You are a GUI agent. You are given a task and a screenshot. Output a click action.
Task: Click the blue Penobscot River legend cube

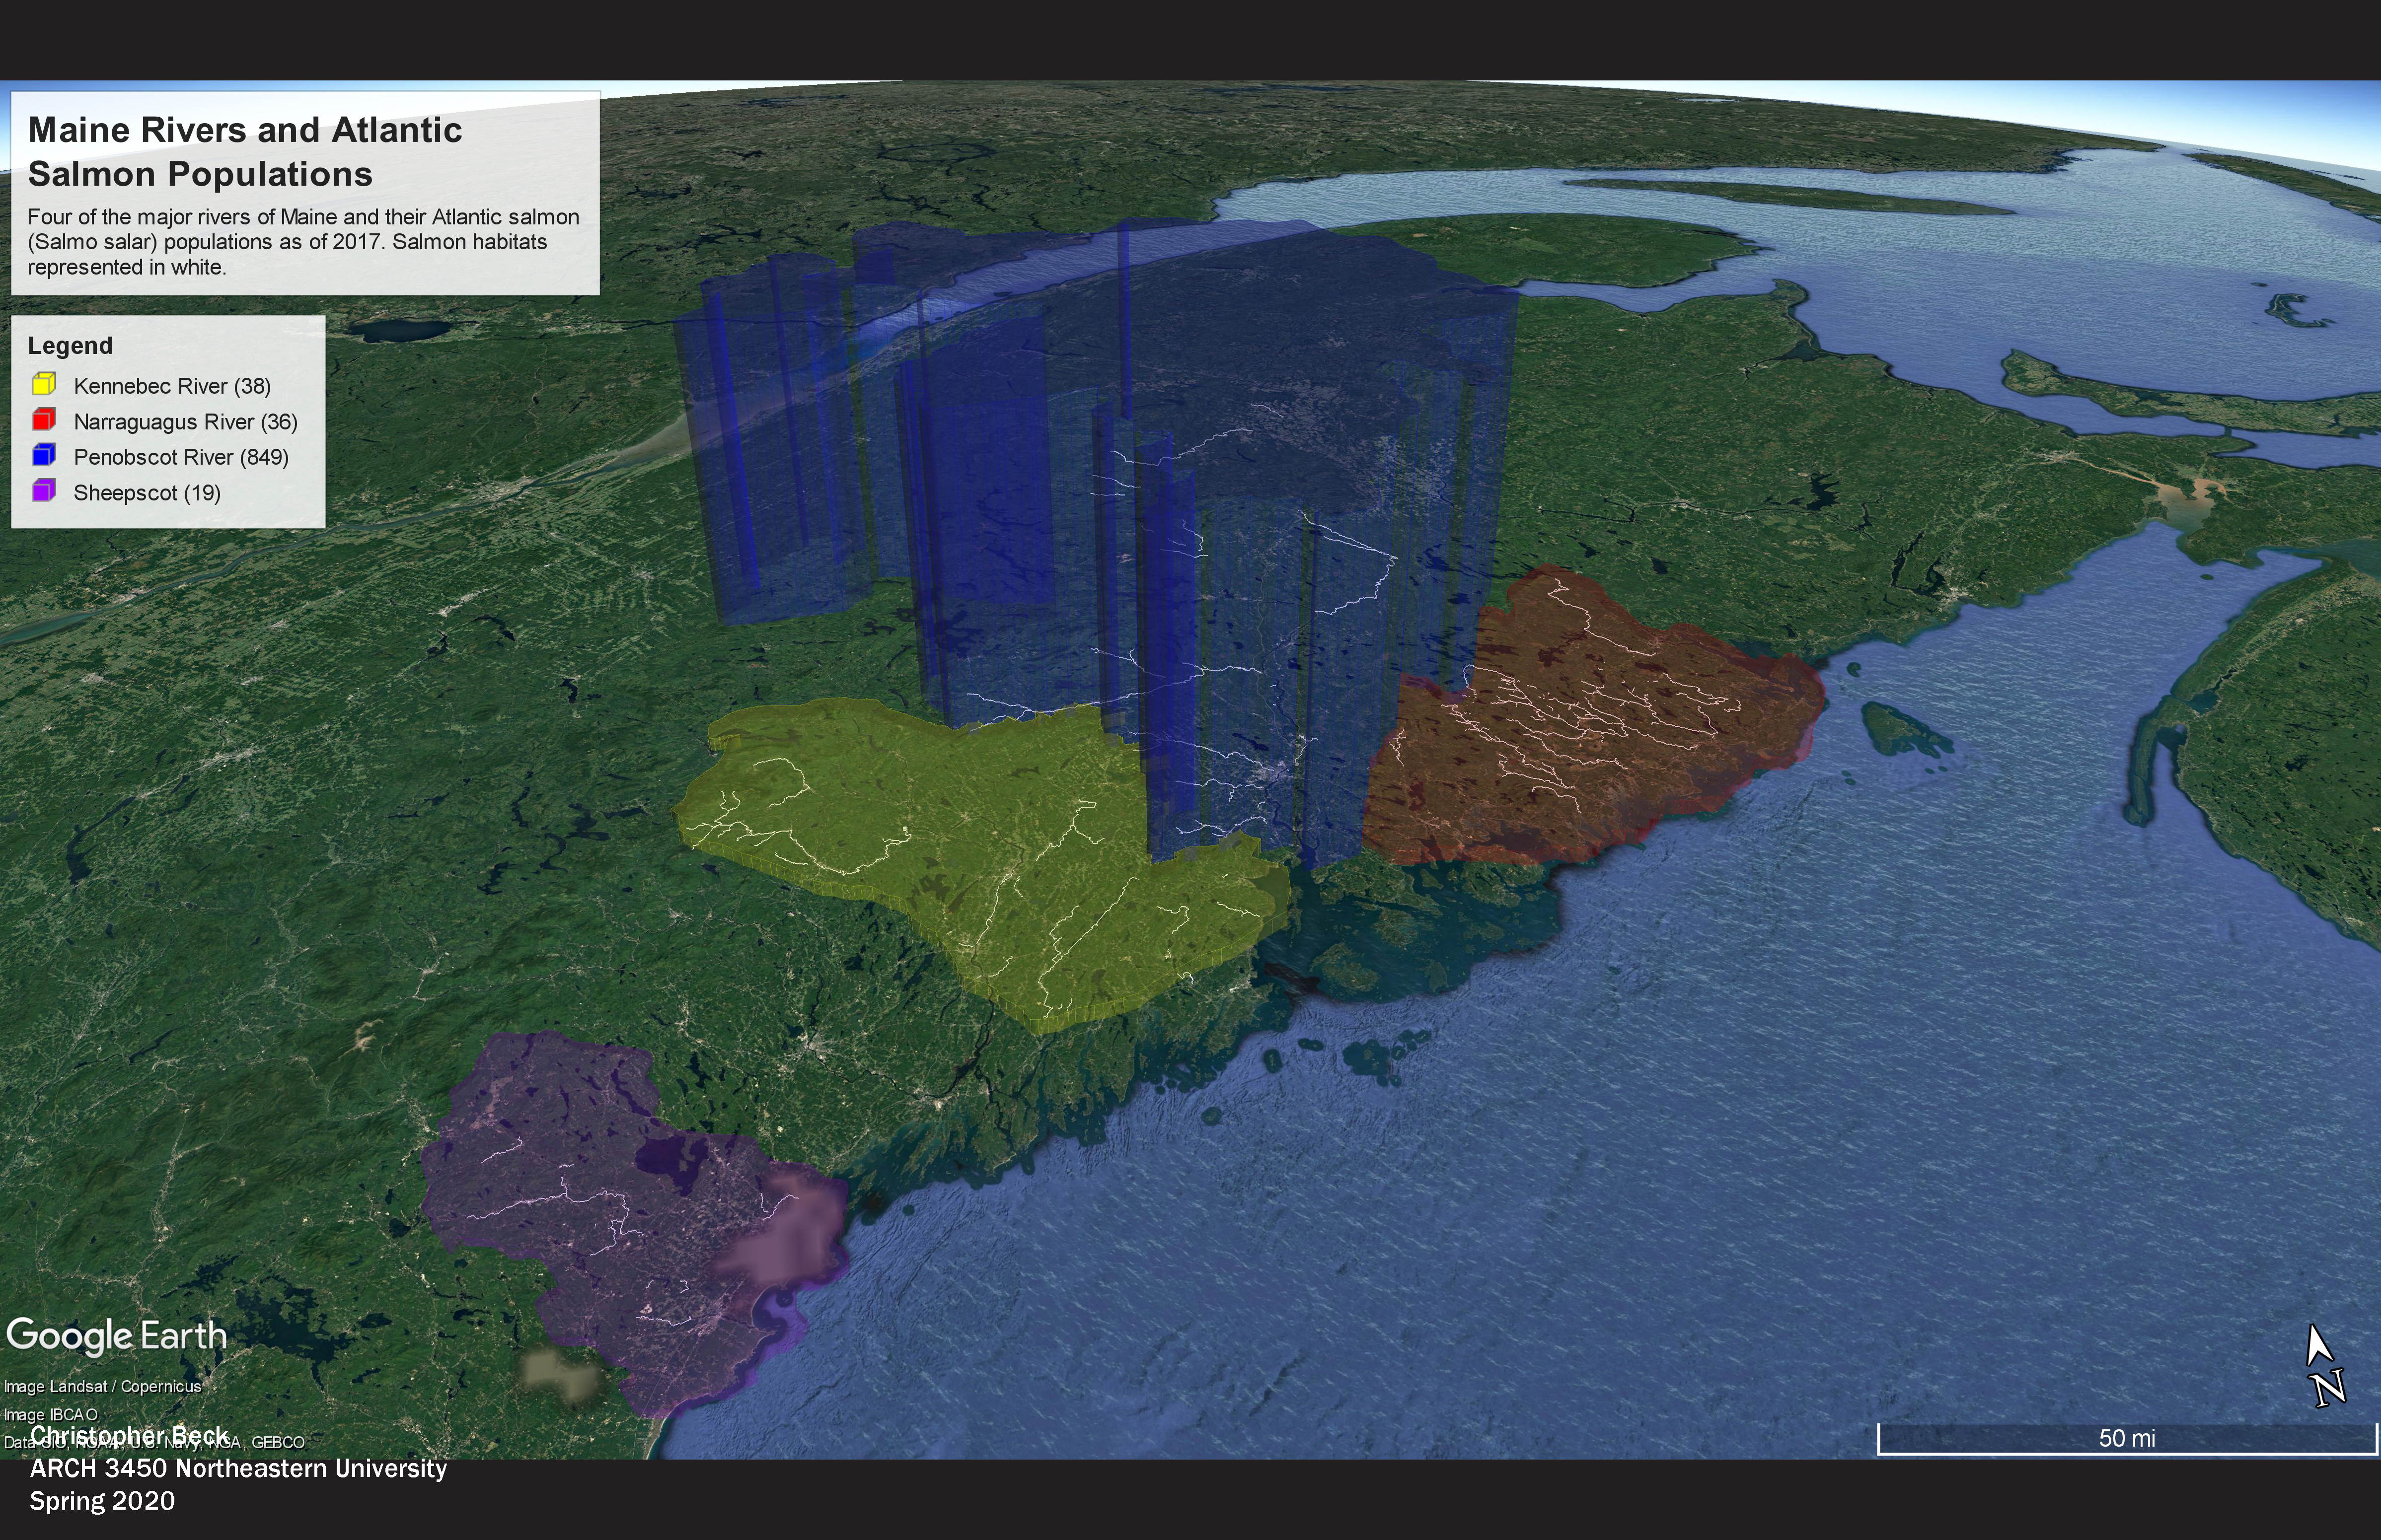click(44, 456)
